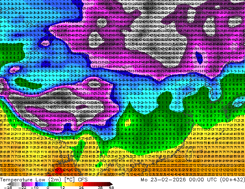Click the legend value "38"
Image resolution: width=245 pixels, height=189 pixels.
(x=100, y=187)
